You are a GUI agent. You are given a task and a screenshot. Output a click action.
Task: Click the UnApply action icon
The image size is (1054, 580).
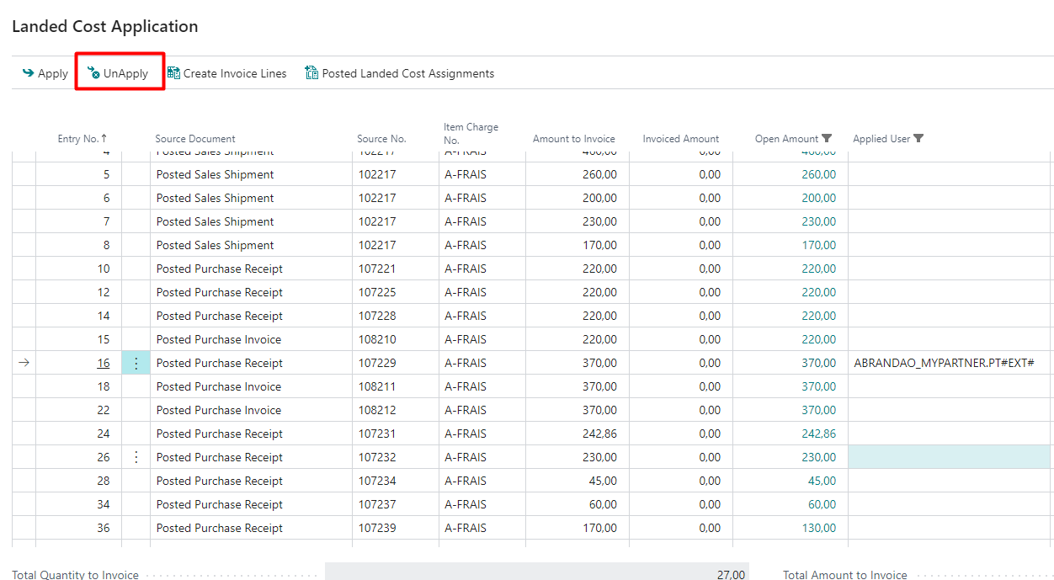pyautogui.click(x=93, y=73)
